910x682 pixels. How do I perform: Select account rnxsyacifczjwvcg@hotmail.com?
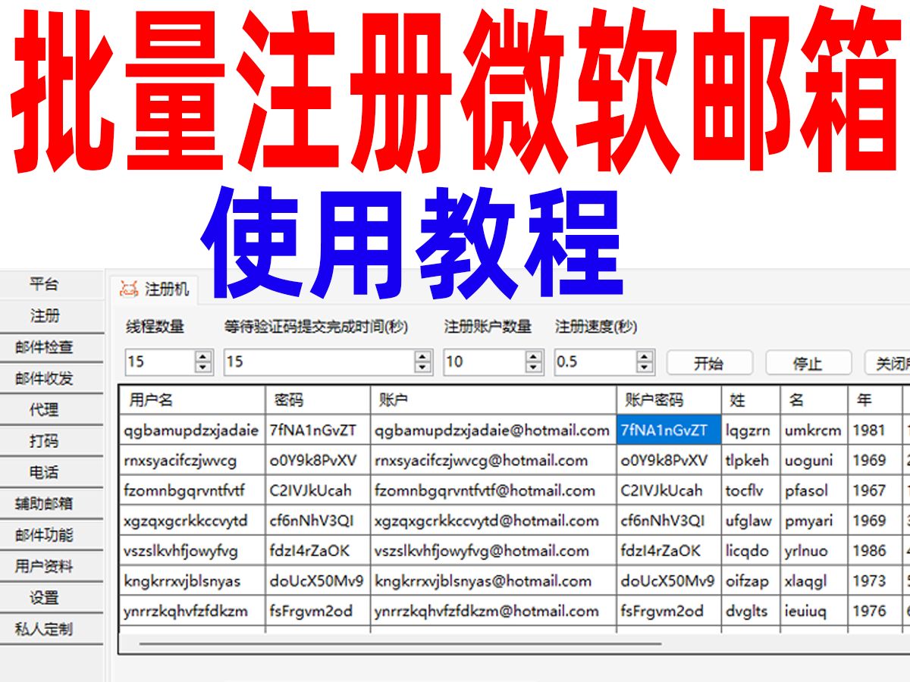pos(494,460)
